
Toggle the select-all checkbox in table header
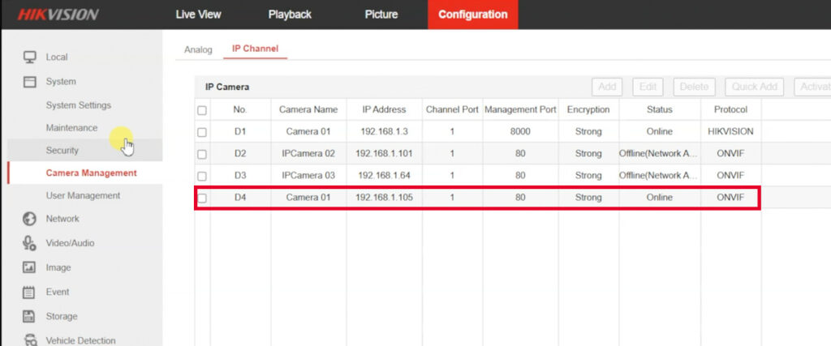[202, 110]
